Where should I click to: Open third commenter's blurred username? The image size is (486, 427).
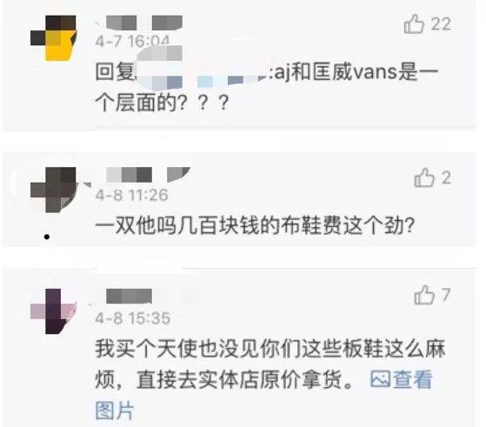click(129, 297)
